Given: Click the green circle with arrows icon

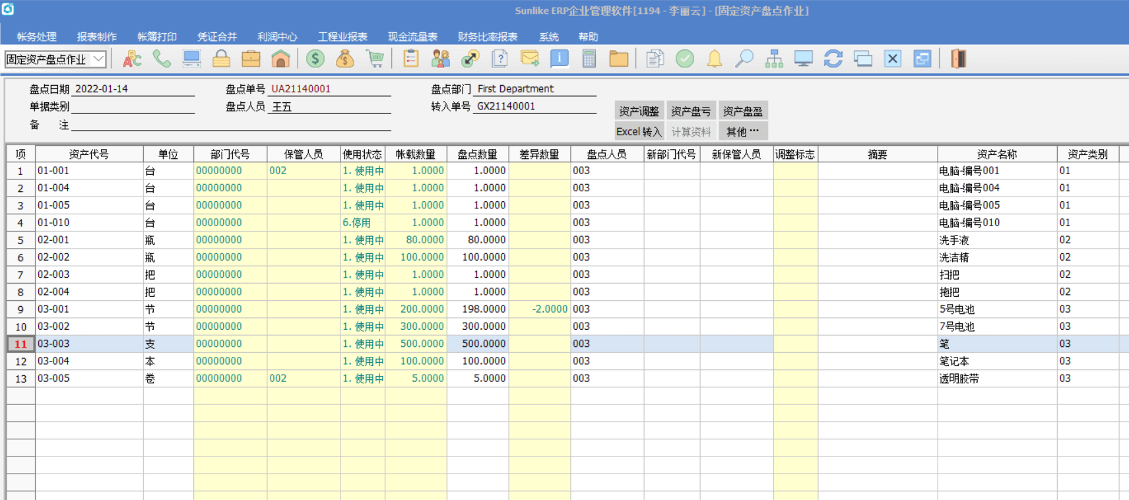Looking at the screenshot, I should coord(470,59).
